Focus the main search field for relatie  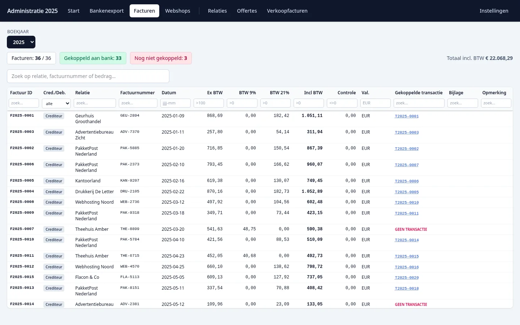click(x=88, y=76)
